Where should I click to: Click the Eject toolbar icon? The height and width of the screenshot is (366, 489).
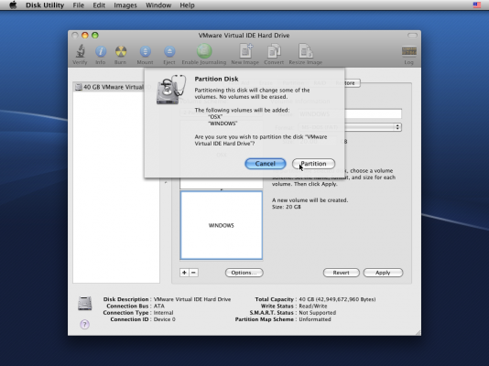coord(169,51)
